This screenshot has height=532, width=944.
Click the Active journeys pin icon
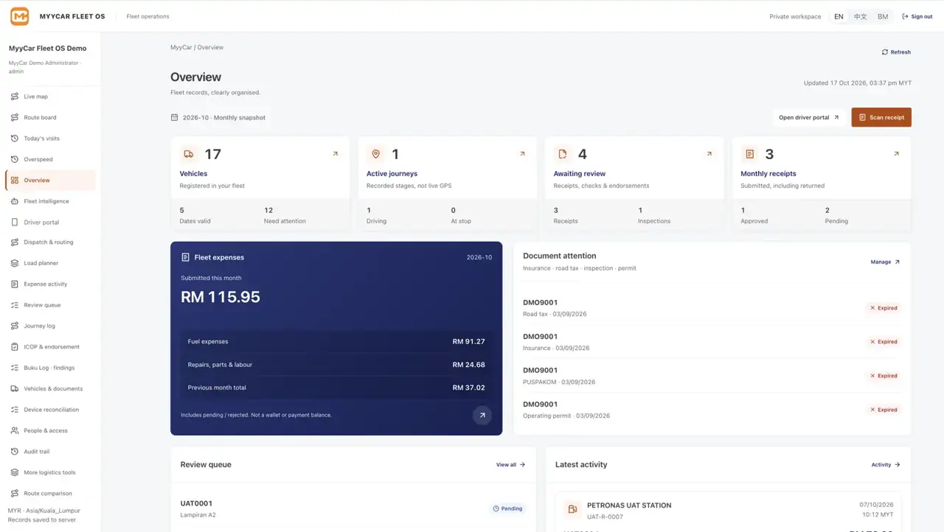click(375, 154)
